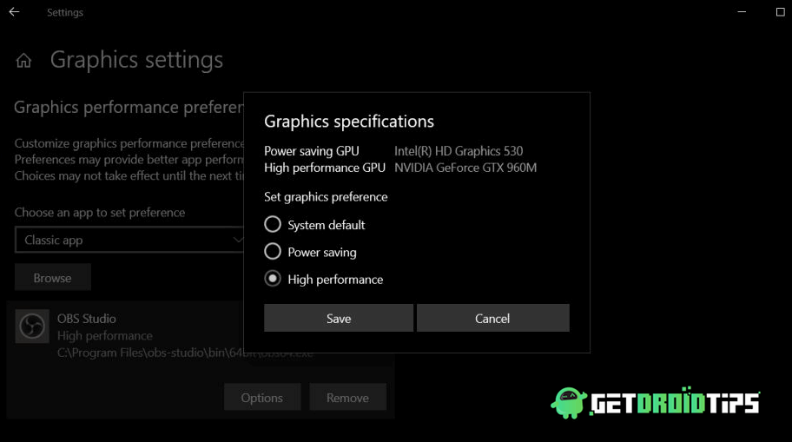Choose the Power saving radio option
The width and height of the screenshot is (792, 442).
click(x=273, y=251)
